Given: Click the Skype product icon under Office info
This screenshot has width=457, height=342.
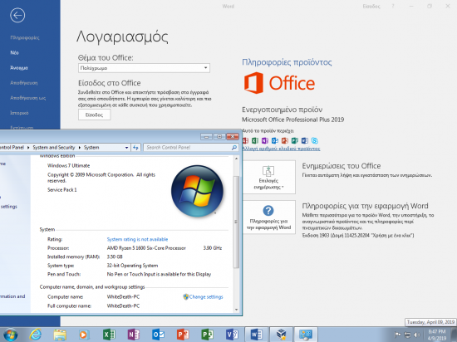Looking at the screenshot, I should [314, 141].
